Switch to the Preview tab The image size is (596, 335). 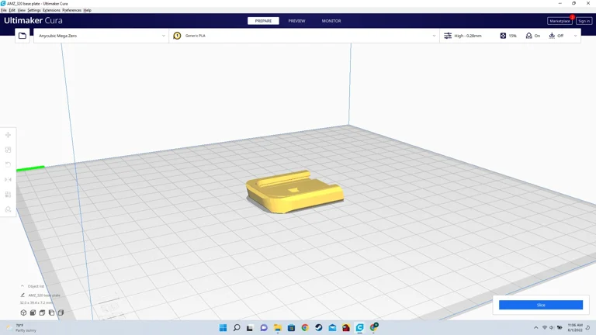point(296,21)
